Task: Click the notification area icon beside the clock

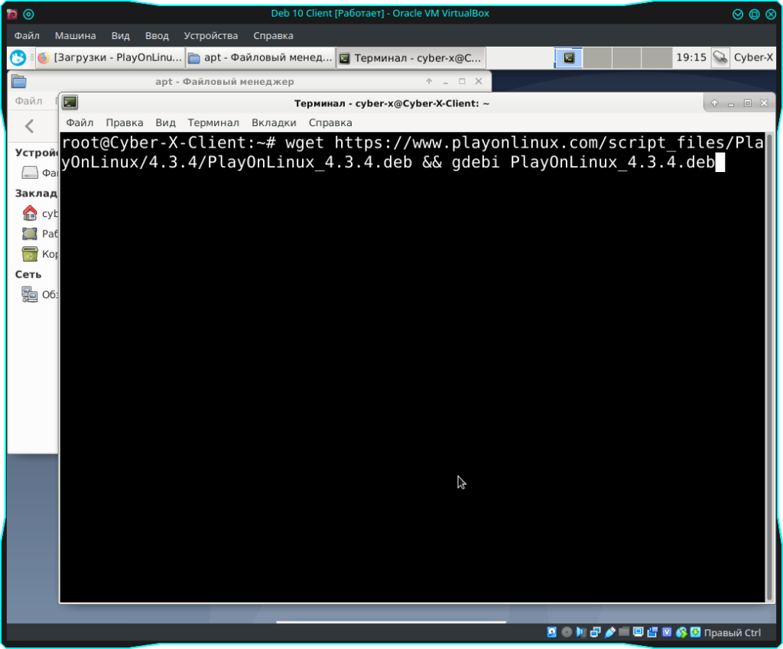Action: pyautogui.click(x=720, y=58)
